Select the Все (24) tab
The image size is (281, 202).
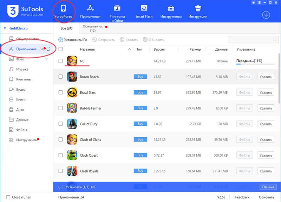pyautogui.click(x=66, y=28)
